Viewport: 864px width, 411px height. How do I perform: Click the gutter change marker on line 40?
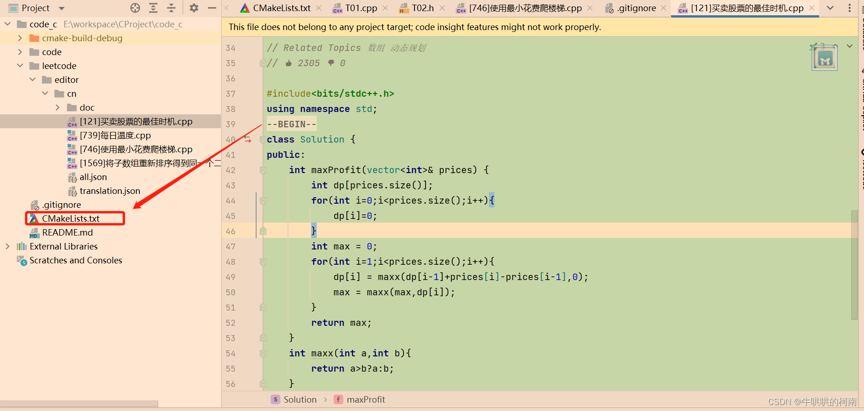[x=248, y=139]
